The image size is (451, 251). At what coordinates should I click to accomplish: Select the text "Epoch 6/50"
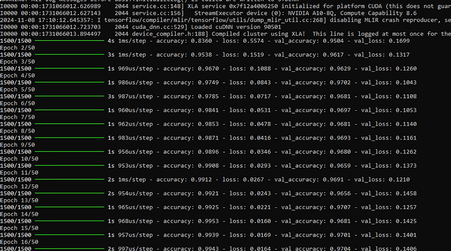[x=17, y=103]
